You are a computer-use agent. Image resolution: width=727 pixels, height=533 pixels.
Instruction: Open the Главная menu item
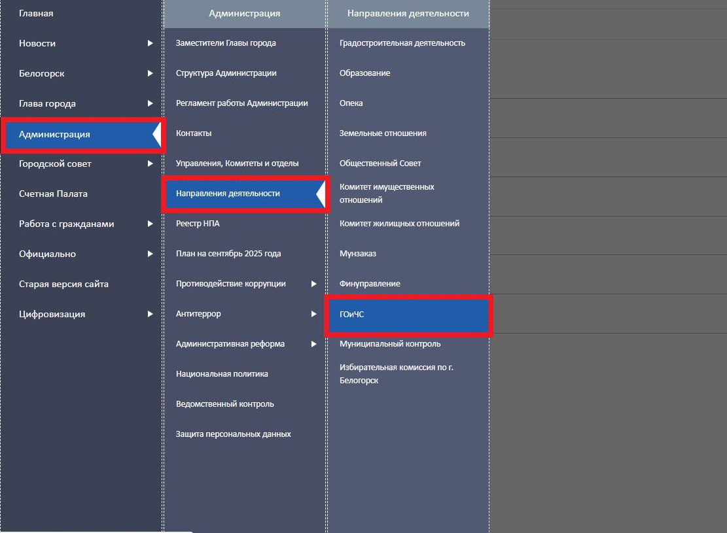click(x=36, y=13)
